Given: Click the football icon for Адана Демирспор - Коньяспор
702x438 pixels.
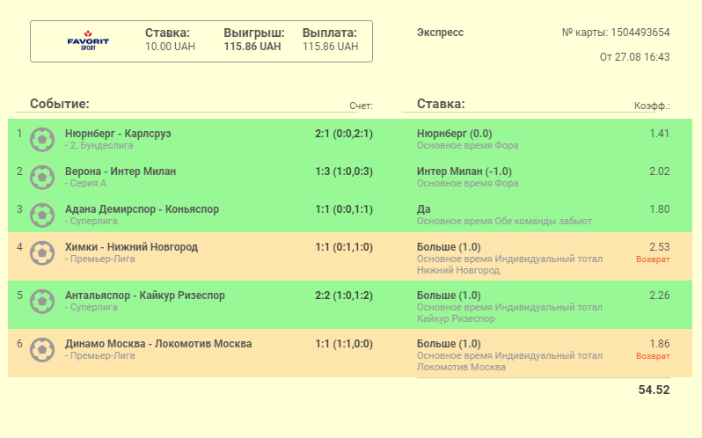Looking at the screenshot, I should [x=42, y=215].
